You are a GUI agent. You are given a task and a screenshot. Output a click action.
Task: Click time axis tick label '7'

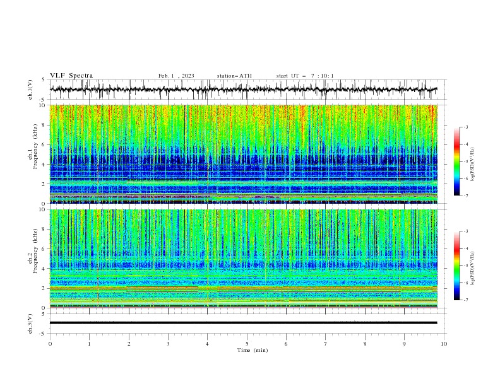[x=326, y=344]
